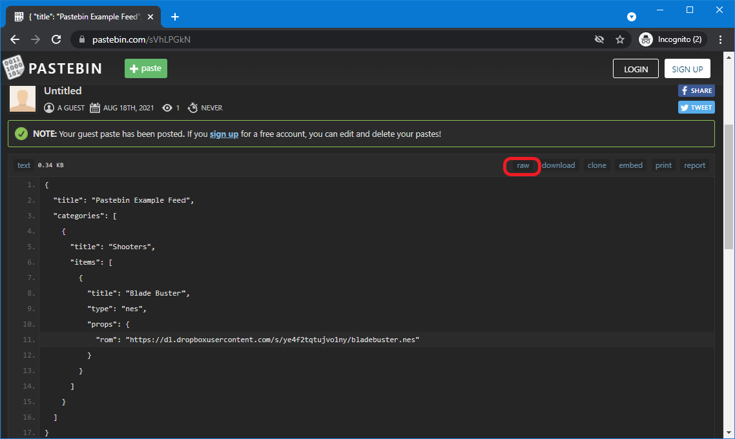
Task: Click the view count number 1
Action: click(178, 108)
